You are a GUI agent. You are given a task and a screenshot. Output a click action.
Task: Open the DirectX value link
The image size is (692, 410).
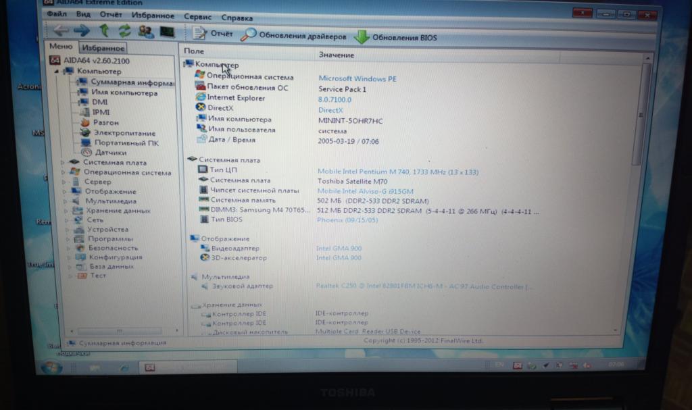pos(330,110)
